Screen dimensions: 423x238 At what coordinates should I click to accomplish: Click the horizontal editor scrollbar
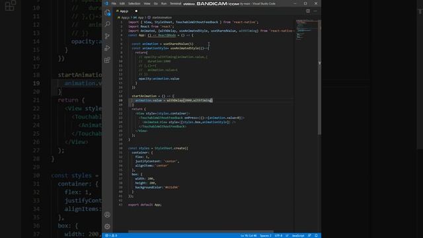click(x=201, y=231)
